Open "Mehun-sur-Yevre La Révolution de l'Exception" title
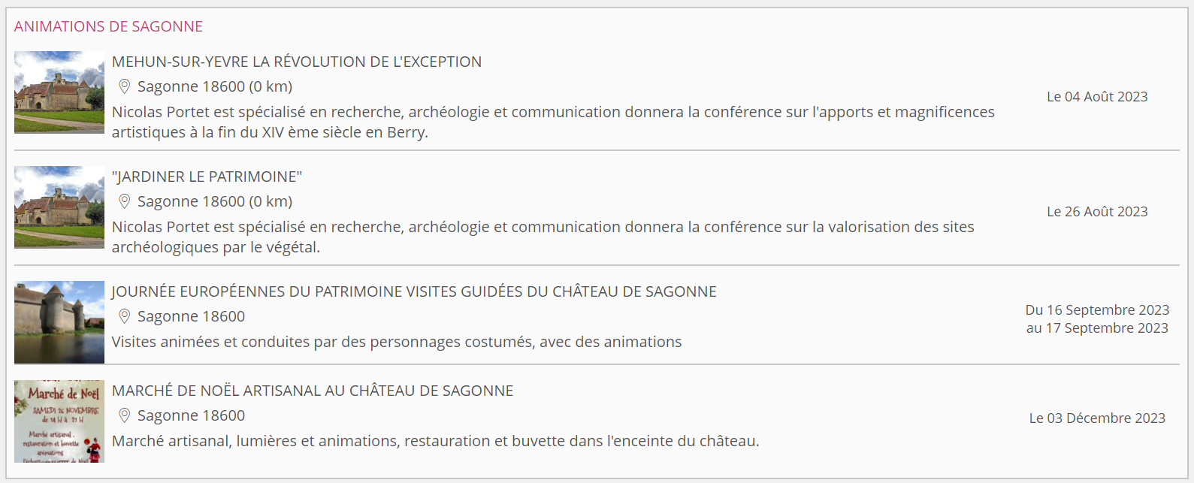Image resolution: width=1194 pixels, height=483 pixels. 297,62
